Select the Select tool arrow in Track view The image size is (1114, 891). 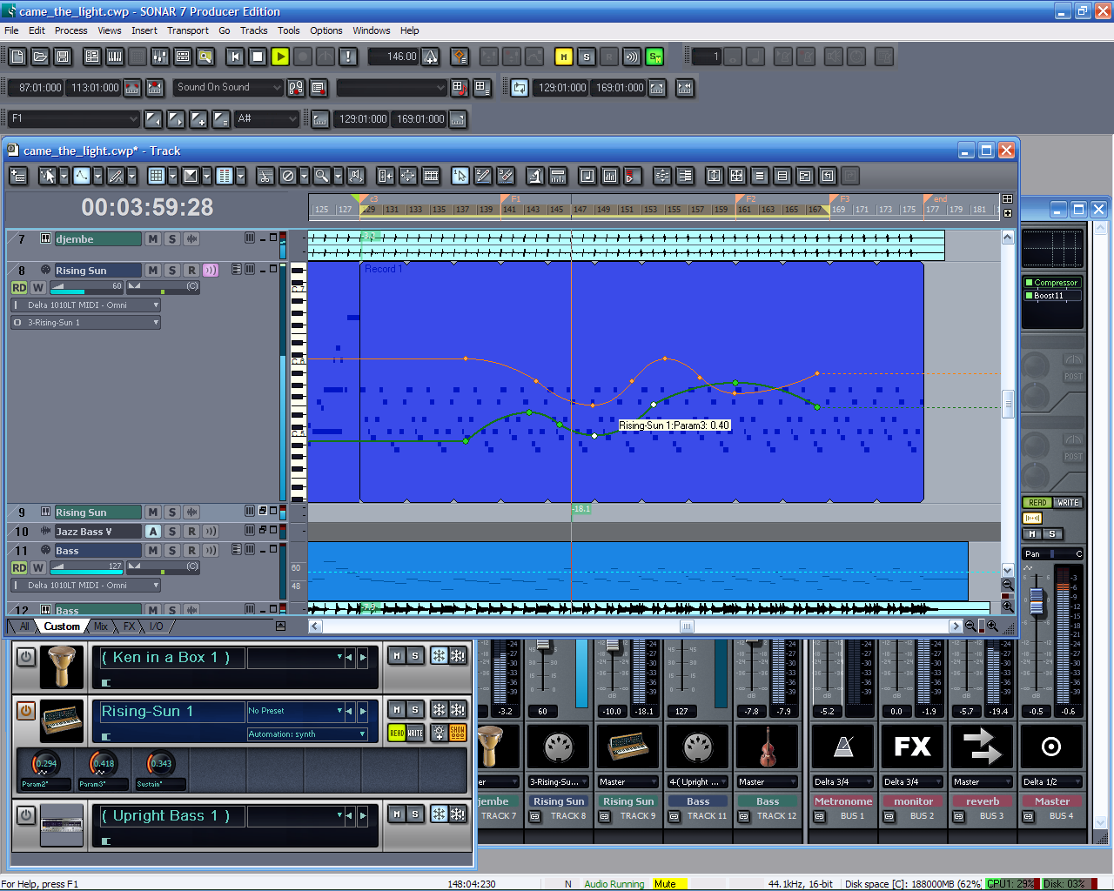pos(48,176)
